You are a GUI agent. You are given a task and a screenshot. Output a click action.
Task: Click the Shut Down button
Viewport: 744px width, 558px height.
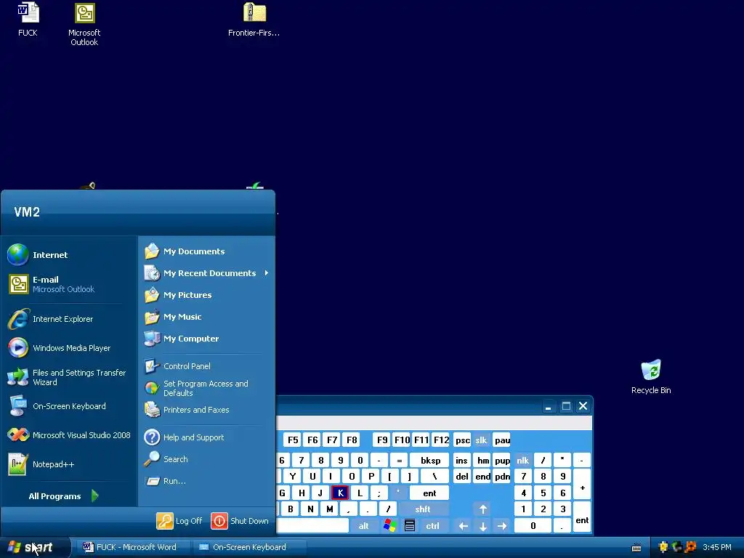(x=240, y=520)
